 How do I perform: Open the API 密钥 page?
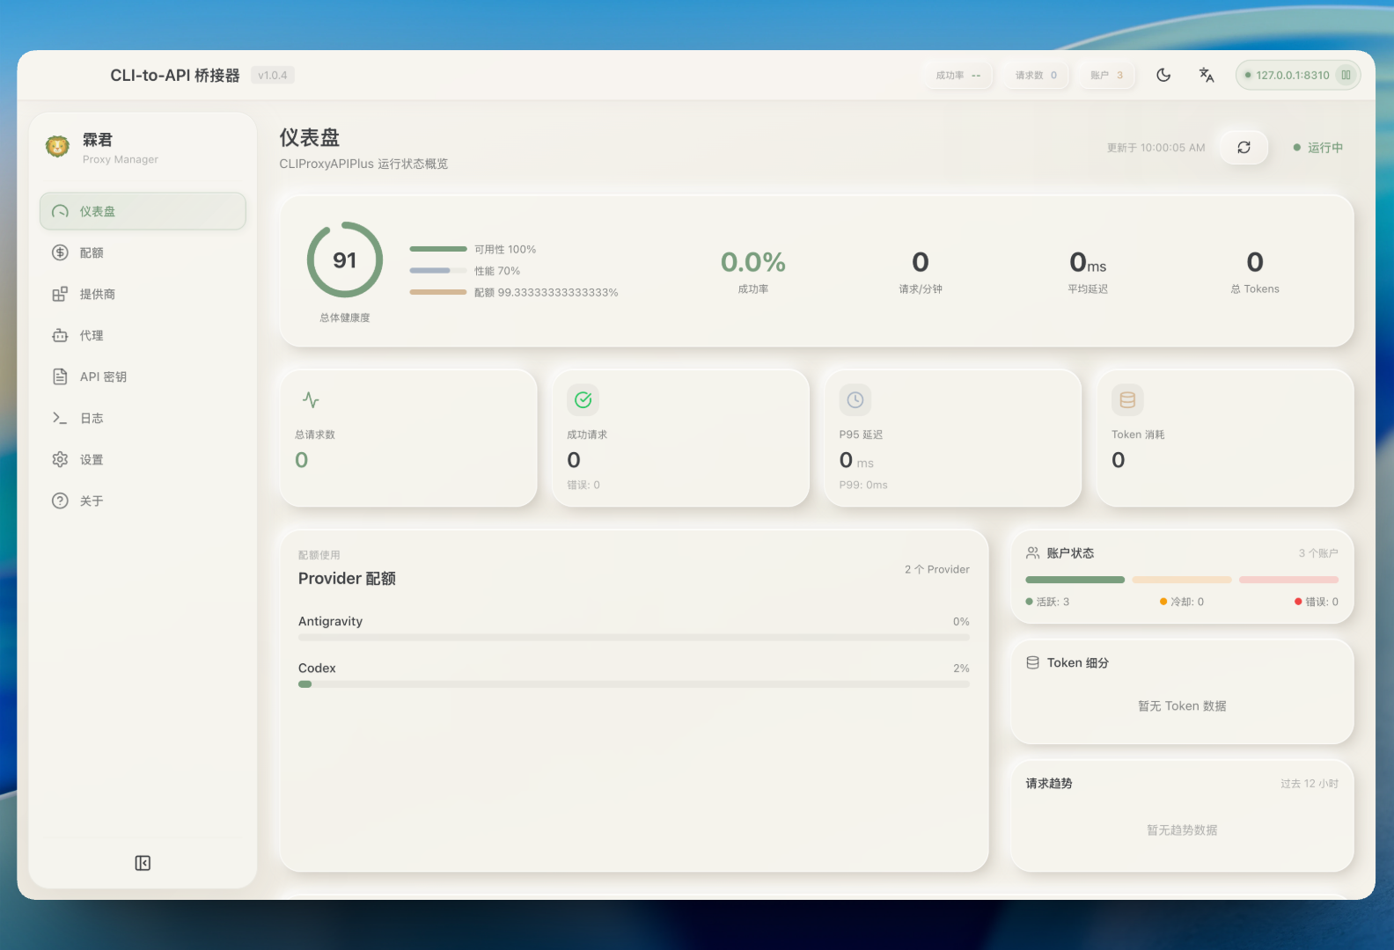pos(143,376)
